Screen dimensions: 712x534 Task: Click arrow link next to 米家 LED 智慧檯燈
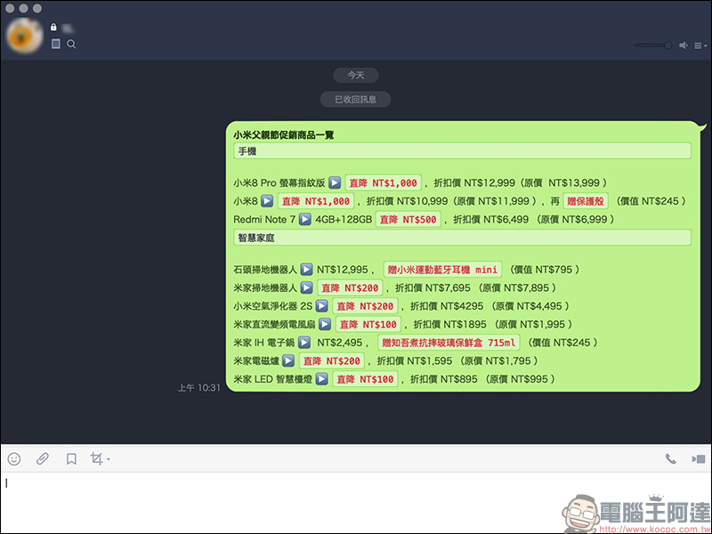[322, 379]
